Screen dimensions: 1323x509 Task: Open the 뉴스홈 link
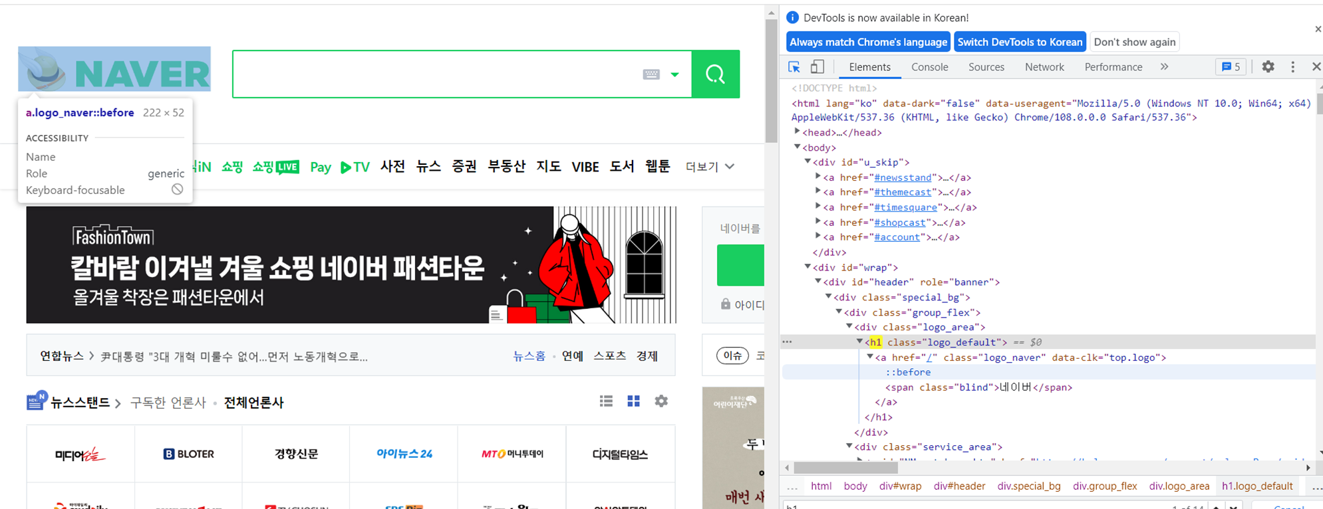pyautogui.click(x=529, y=356)
